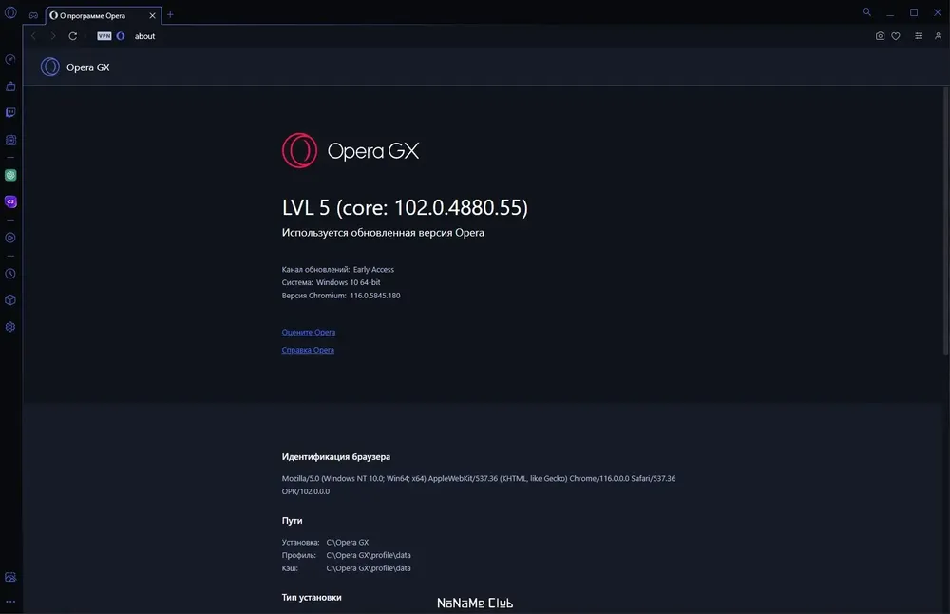Open the wallpaper image icon in the sidebar
Screen dimensions: 950x614
click(10, 577)
